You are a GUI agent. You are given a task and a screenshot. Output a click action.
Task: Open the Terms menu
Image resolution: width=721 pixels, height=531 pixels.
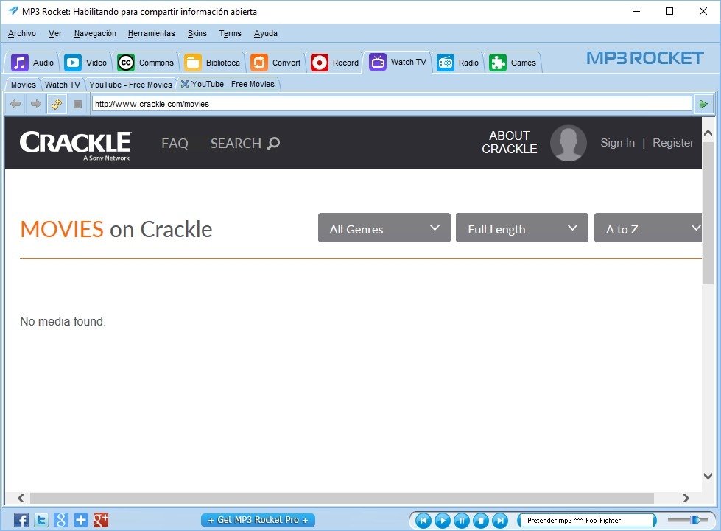pyautogui.click(x=231, y=33)
